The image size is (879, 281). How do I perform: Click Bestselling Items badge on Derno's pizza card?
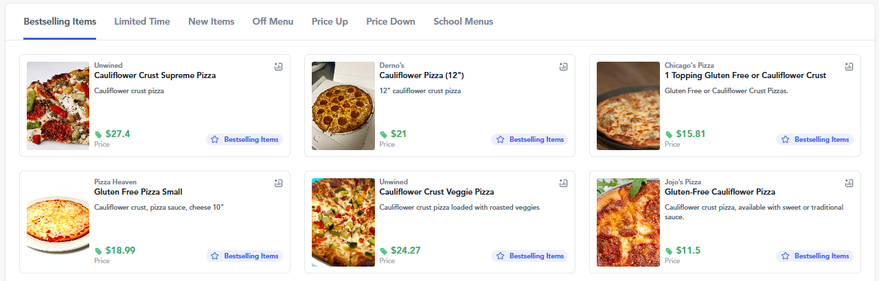(x=529, y=140)
